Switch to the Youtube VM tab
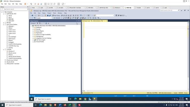Viewport: 190px width, 107px height. [x=139, y=8]
